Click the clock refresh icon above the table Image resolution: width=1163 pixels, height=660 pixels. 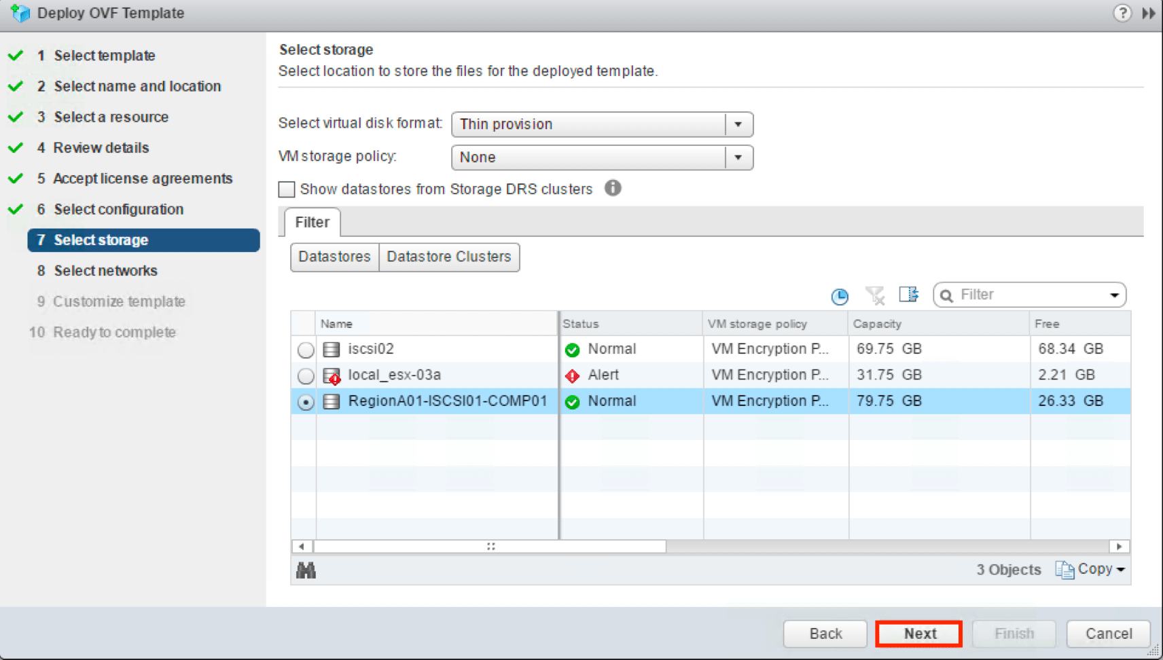pyautogui.click(x=840, y=296)
